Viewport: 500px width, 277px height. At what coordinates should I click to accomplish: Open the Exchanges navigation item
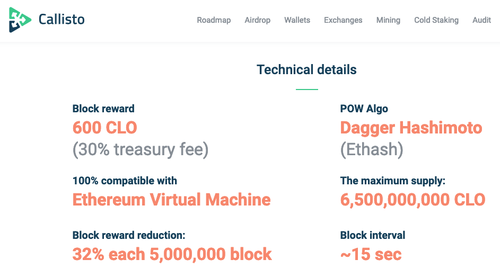click(343, 20)
